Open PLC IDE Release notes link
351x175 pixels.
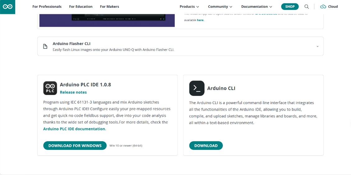(73, 92)
